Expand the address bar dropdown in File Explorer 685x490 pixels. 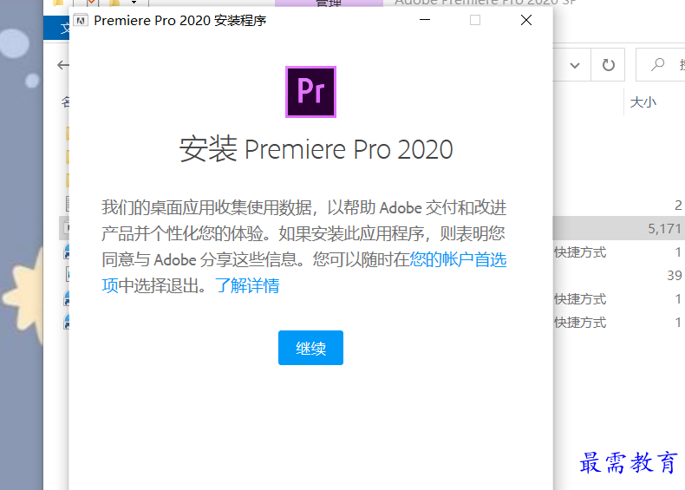click(x=575, y=66)
